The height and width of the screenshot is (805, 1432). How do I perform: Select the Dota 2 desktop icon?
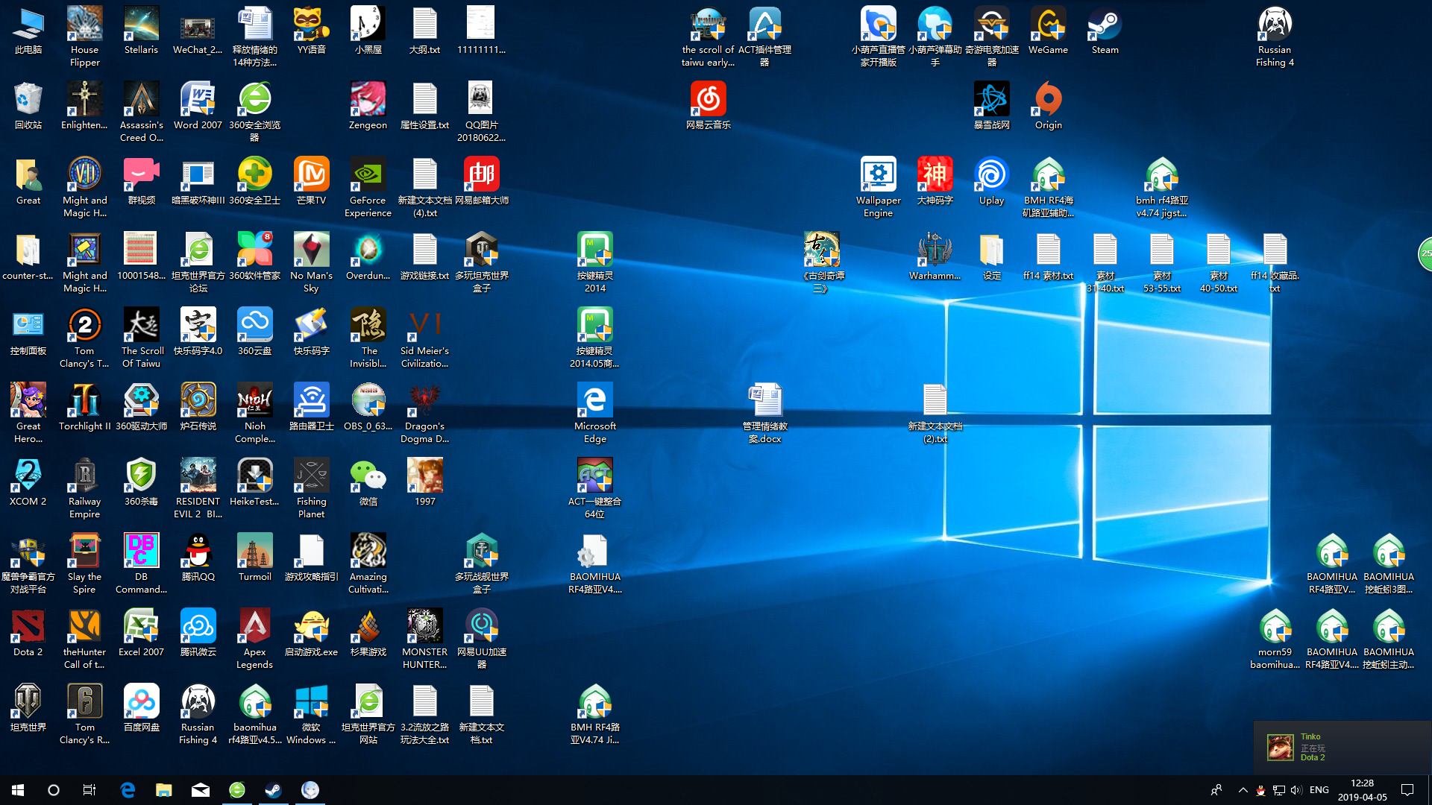[x=28, y=628]
